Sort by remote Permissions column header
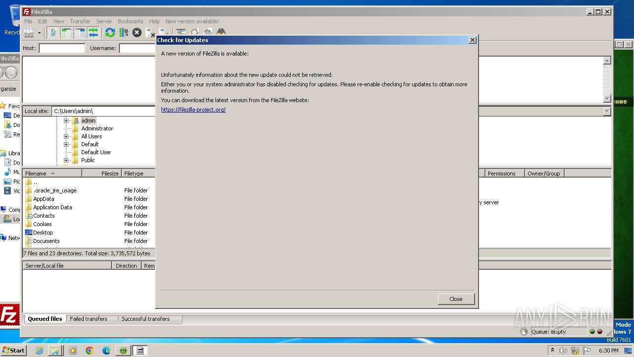This screenshot has height=357, width=634. (505, 174)
